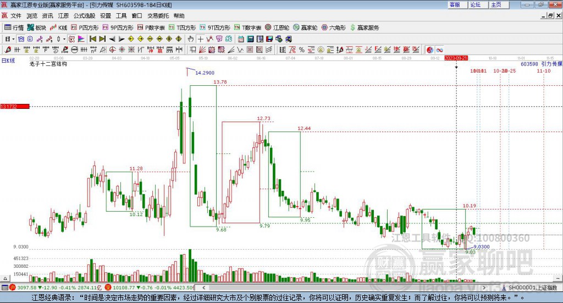This screenshot has width=563, height=303.
Task: Click the 11-10 forecast date label
Action: pyautogui.click(x=544, y=71)
